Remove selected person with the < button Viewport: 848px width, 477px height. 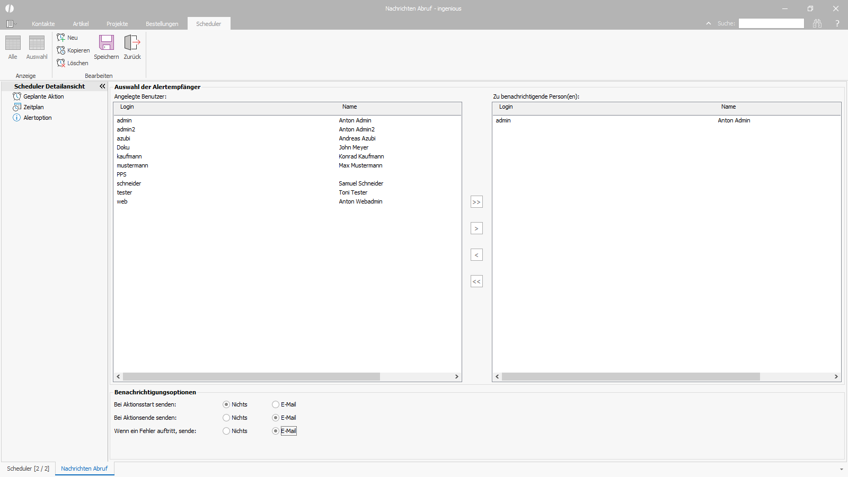pos(476,255)
